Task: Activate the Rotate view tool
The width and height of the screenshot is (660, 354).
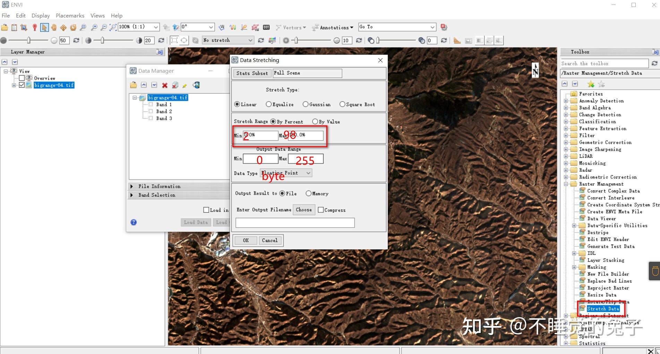Action: pyautogui.click(x=73, y=27)
